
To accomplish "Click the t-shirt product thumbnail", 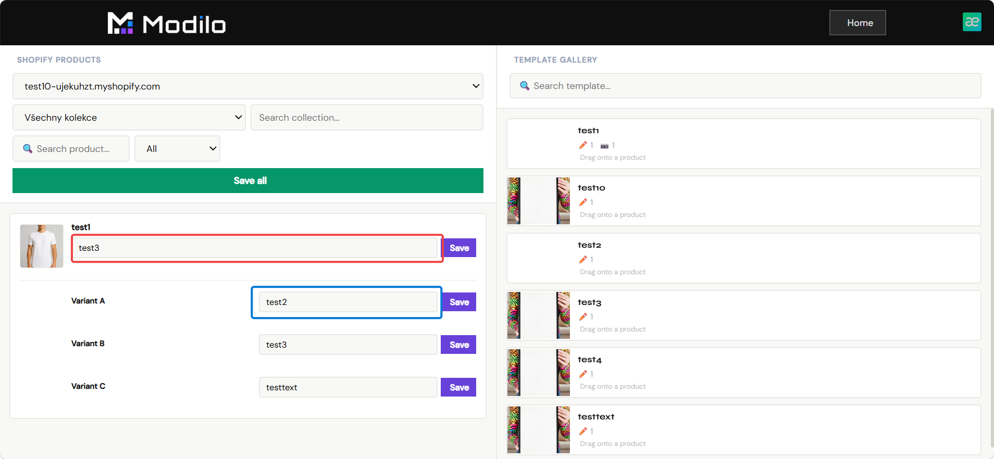I will 42,246.
